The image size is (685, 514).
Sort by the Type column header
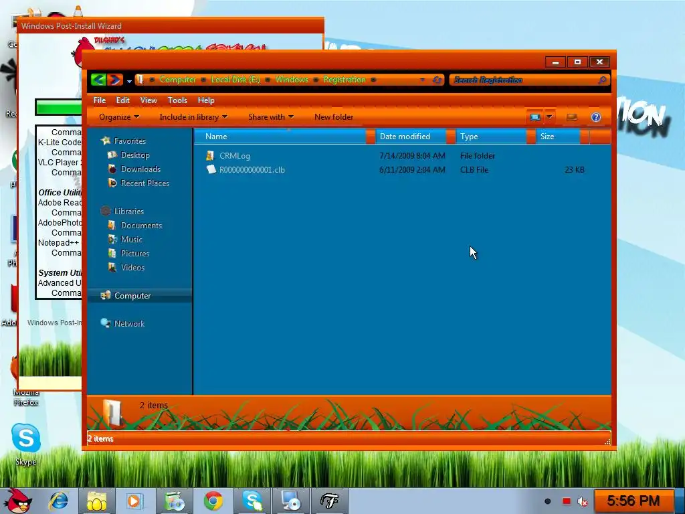(x=491, y=137)
